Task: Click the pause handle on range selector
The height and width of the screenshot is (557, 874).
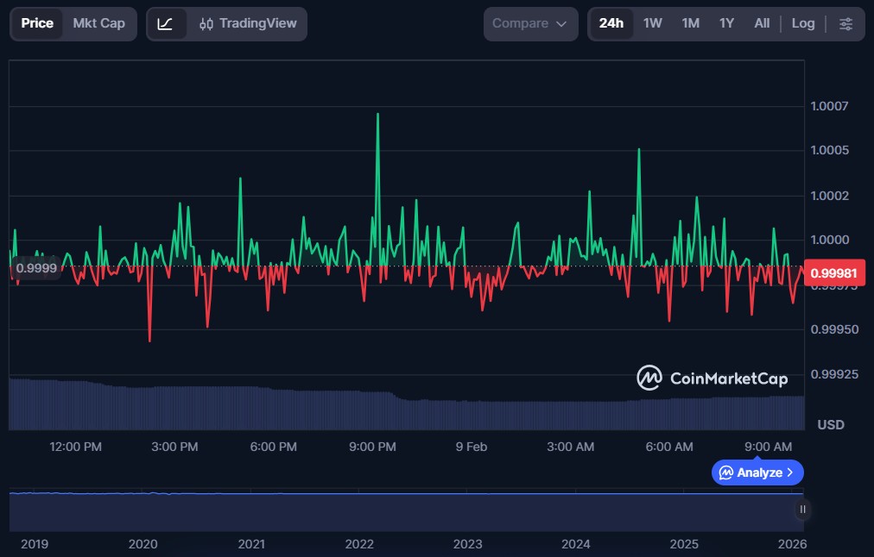Action: tap(802, 510)
